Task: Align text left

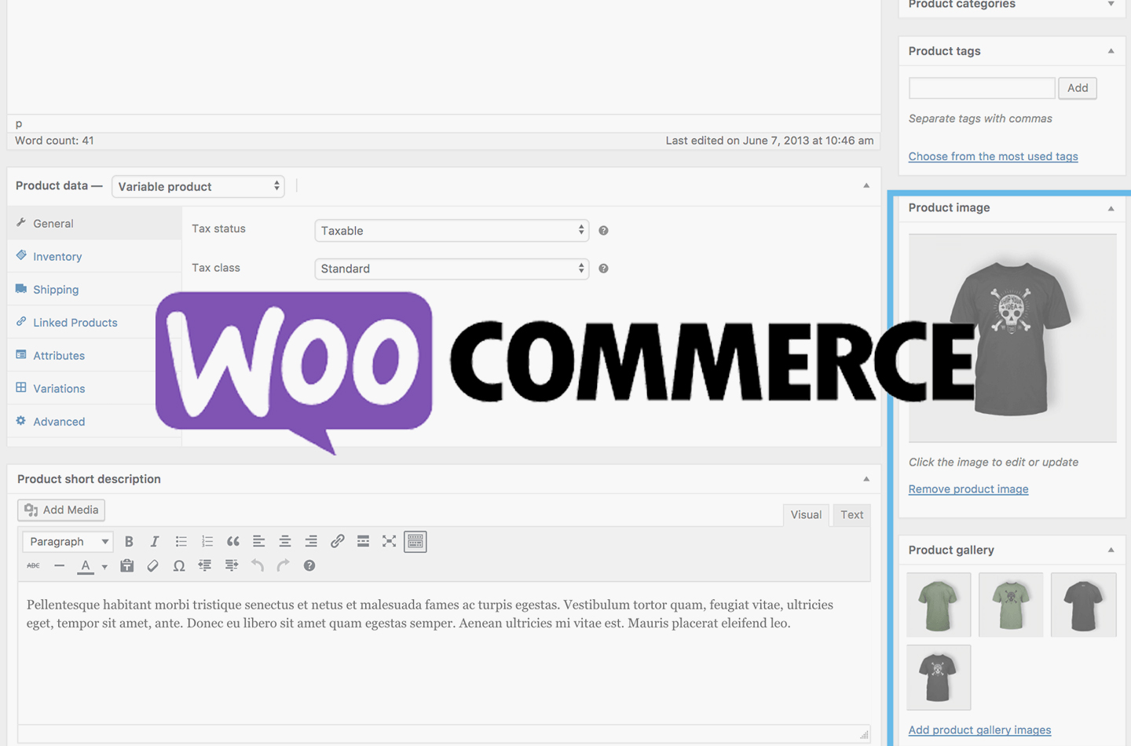Action: (x=258, y=541)
